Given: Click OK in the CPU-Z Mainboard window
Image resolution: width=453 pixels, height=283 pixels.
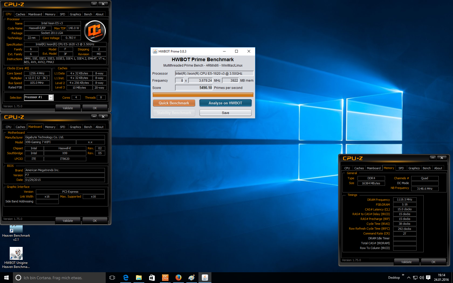Looking at the screenshot, I should pos(95,221).
